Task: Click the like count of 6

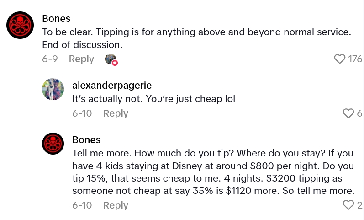Action: (359, 113)
